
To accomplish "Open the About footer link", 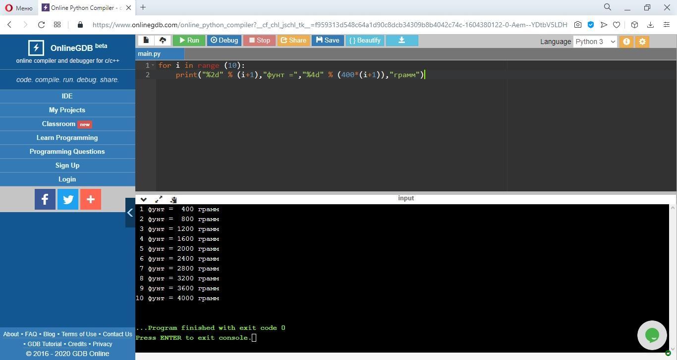I will pyautogui.click(x=11, y=334).
